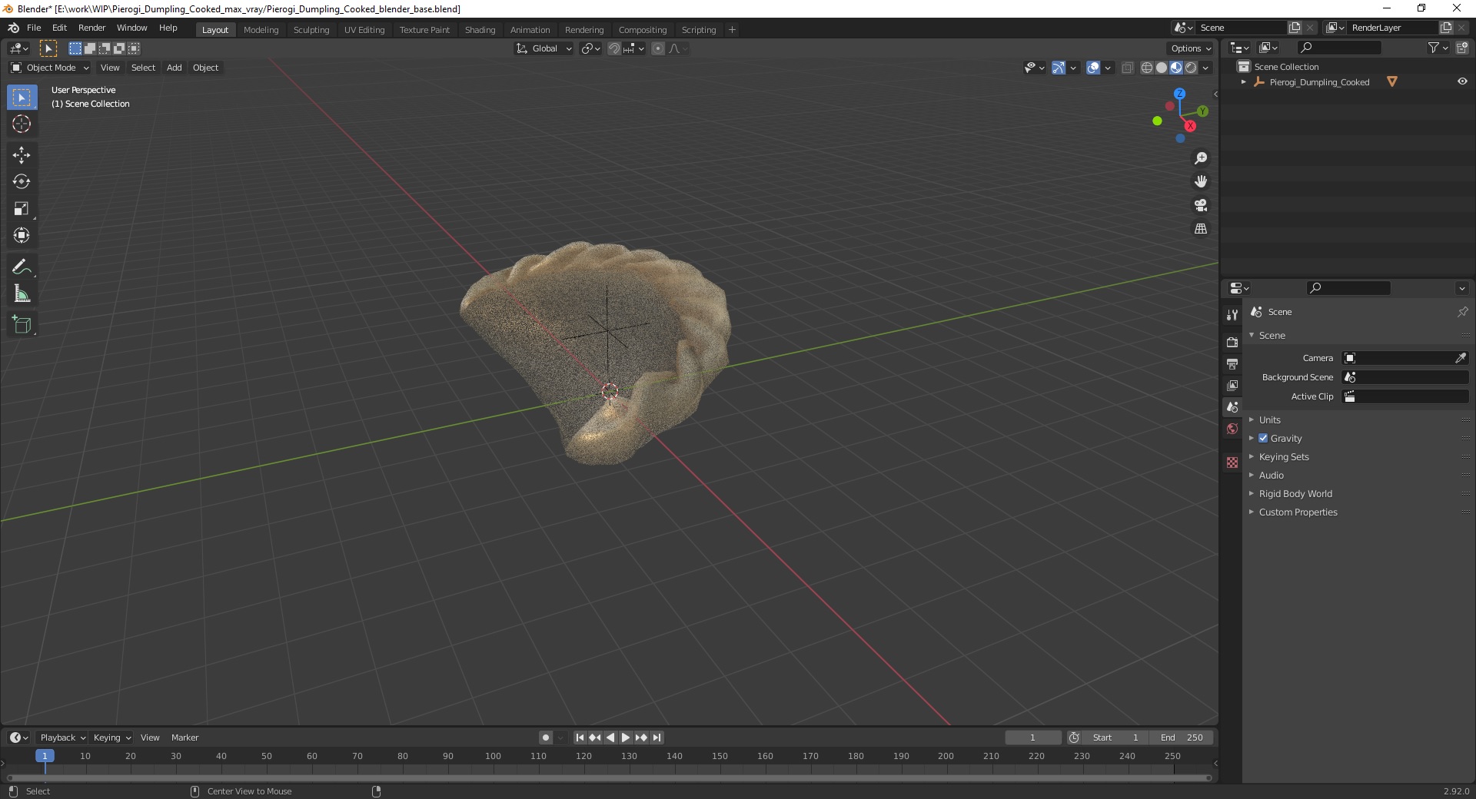The height and width of the screenshot is (799, 1476).
Task: Click the Pan view hand icon
Action: tap(1201, 182)
